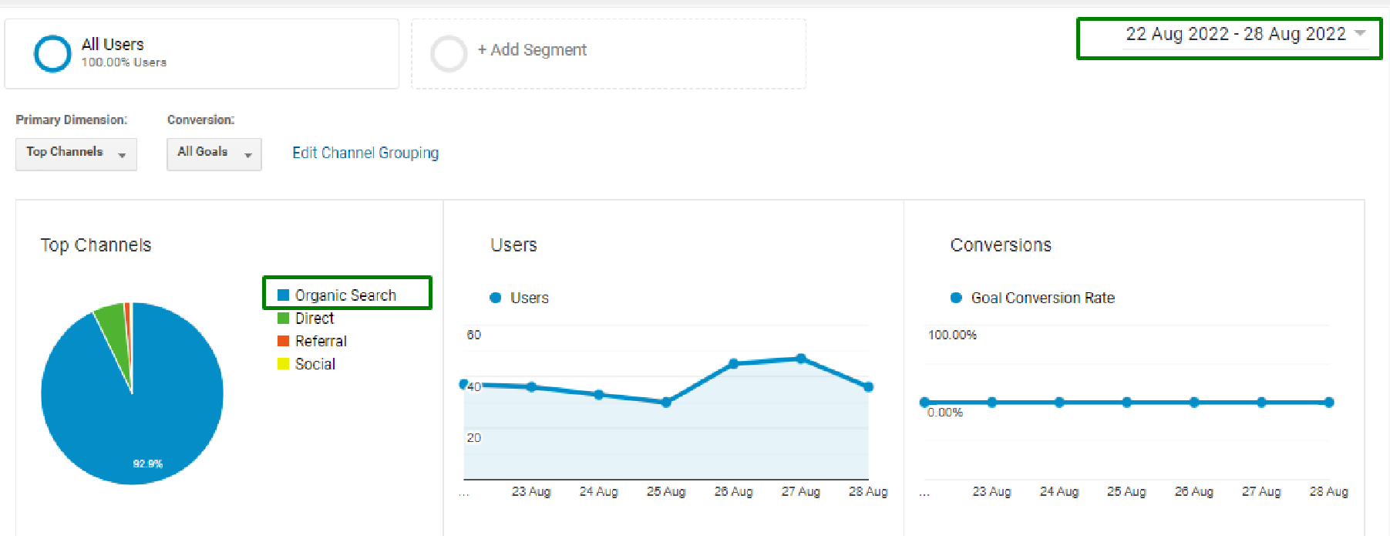Select Direct legend label
This screenshot has height=536, width=1390.
click(x=315, y=319)
